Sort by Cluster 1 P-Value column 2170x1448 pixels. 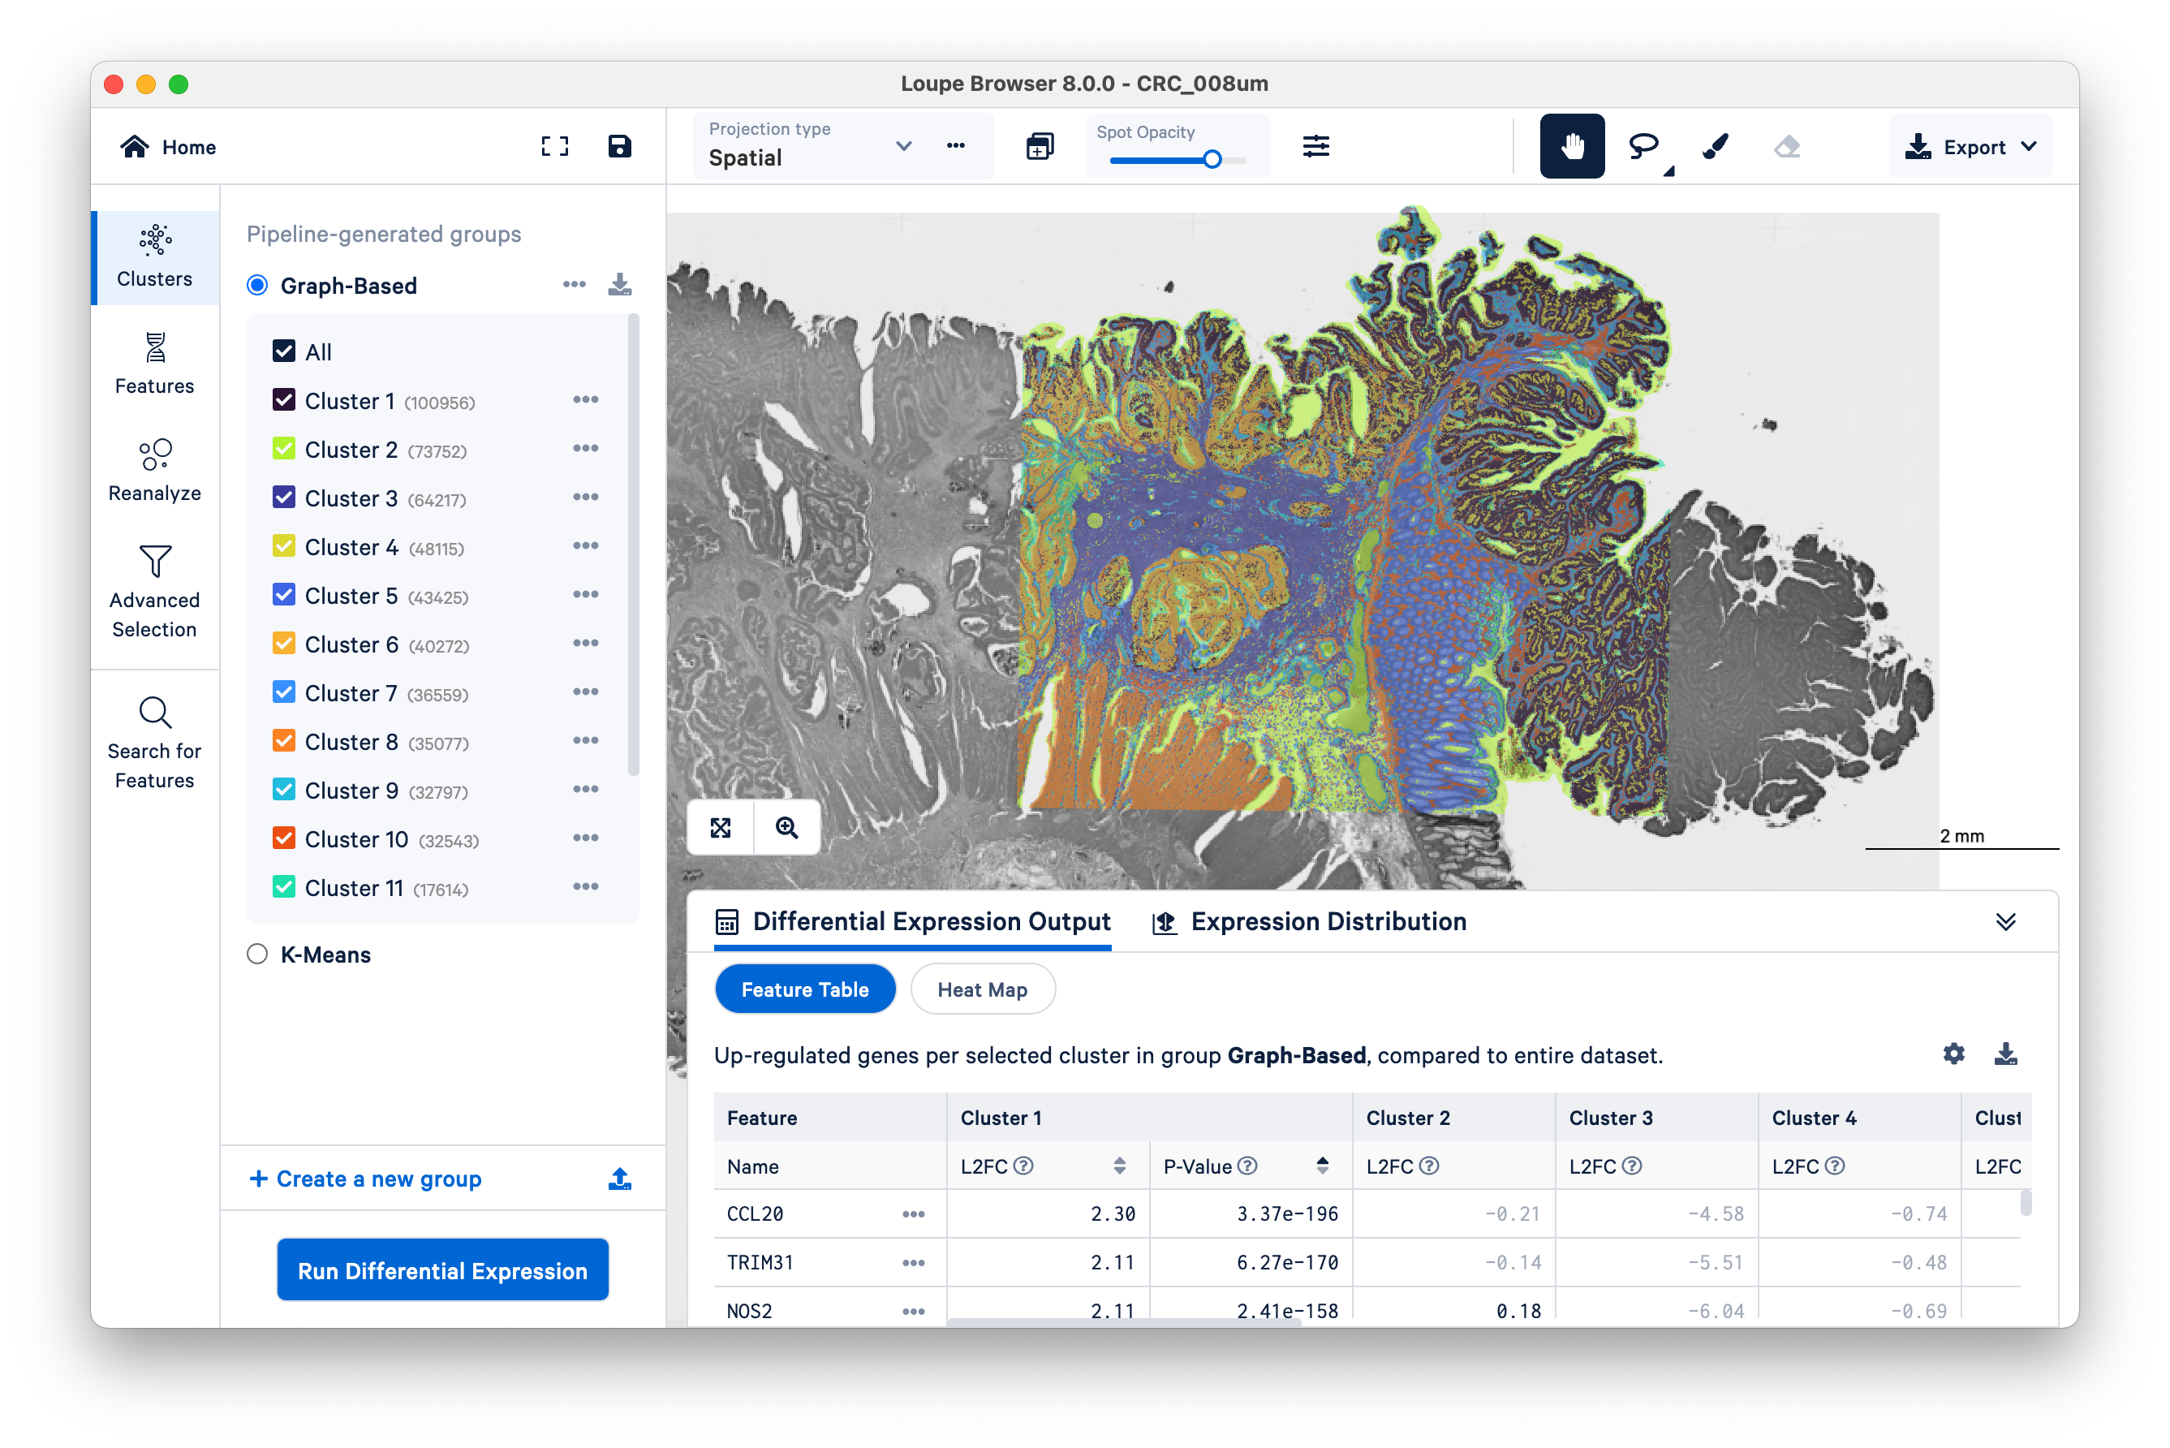(1322, 1166)
